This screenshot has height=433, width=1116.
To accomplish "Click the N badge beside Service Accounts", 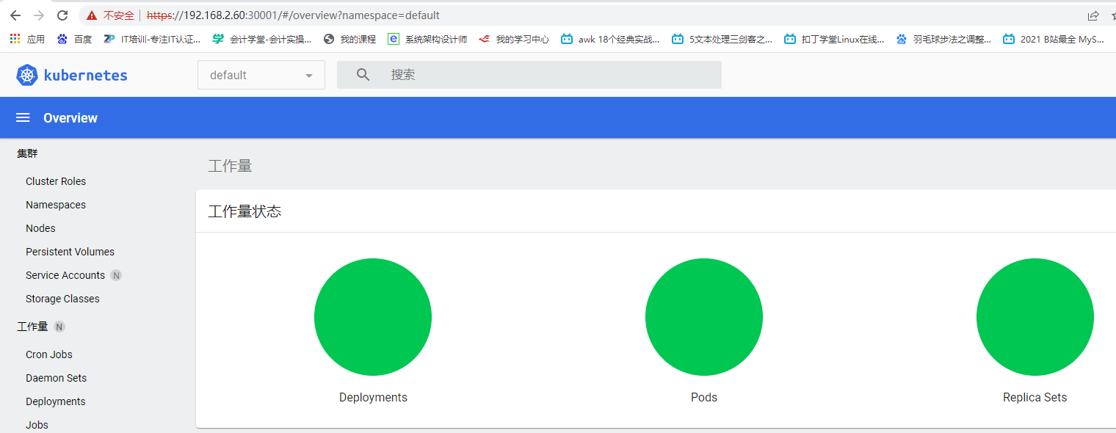I will [x=116, y=275].
